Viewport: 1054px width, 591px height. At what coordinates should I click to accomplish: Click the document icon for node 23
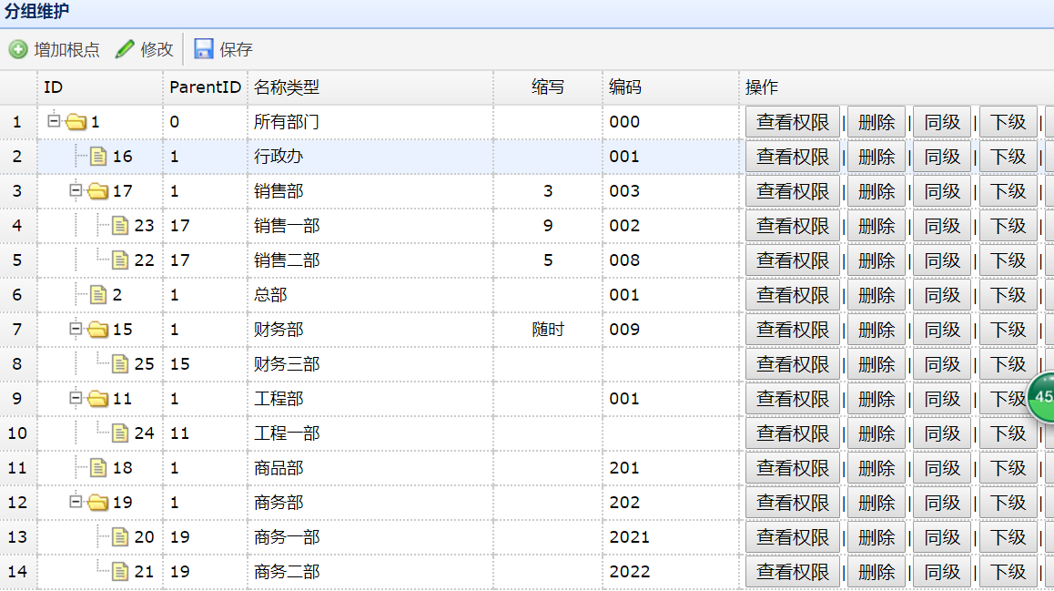coord(120,226)
